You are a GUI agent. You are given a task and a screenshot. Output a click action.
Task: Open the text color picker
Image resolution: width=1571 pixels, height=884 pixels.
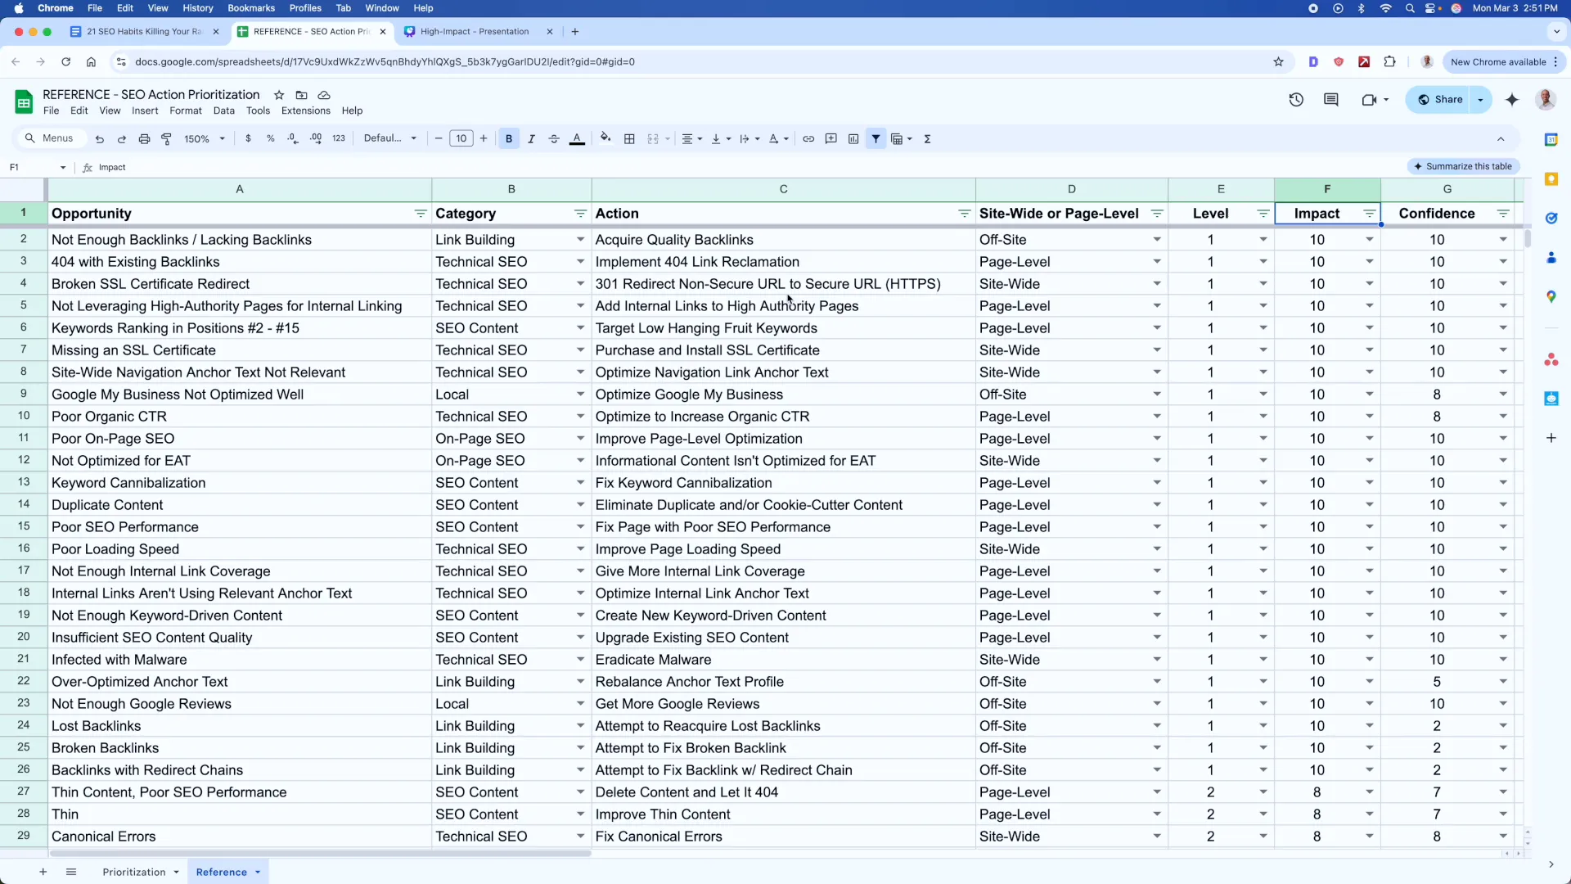point(578,138)
